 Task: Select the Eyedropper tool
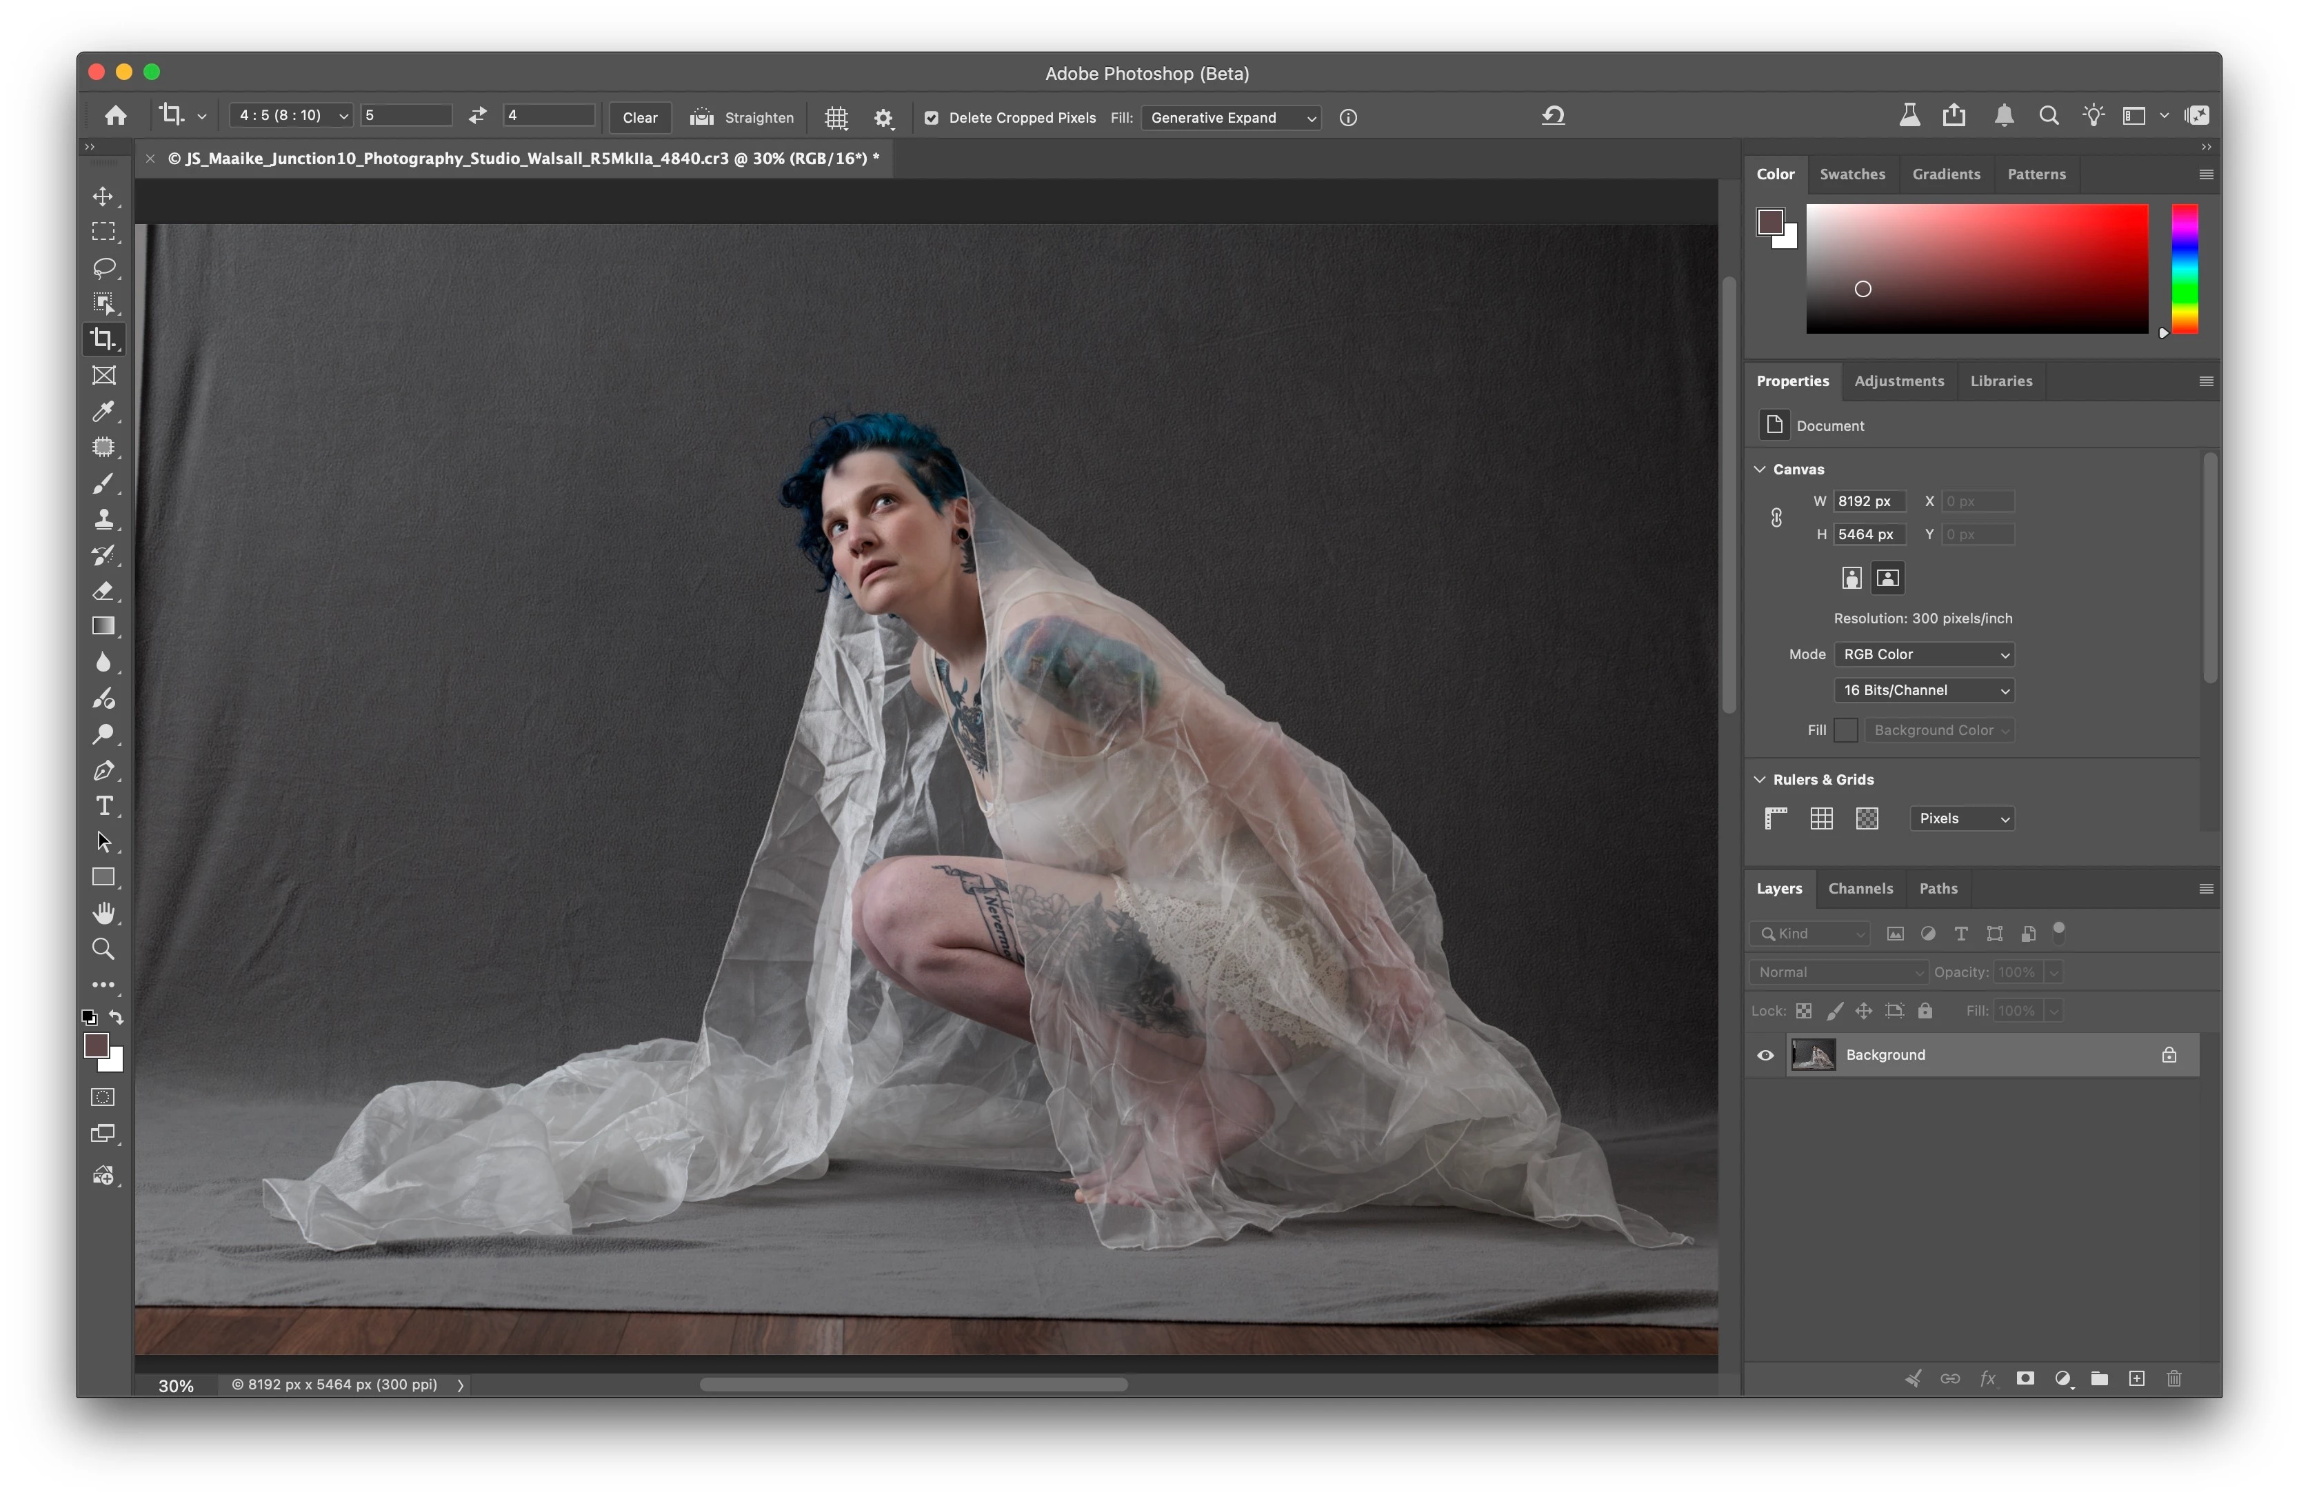pos(103,412)
